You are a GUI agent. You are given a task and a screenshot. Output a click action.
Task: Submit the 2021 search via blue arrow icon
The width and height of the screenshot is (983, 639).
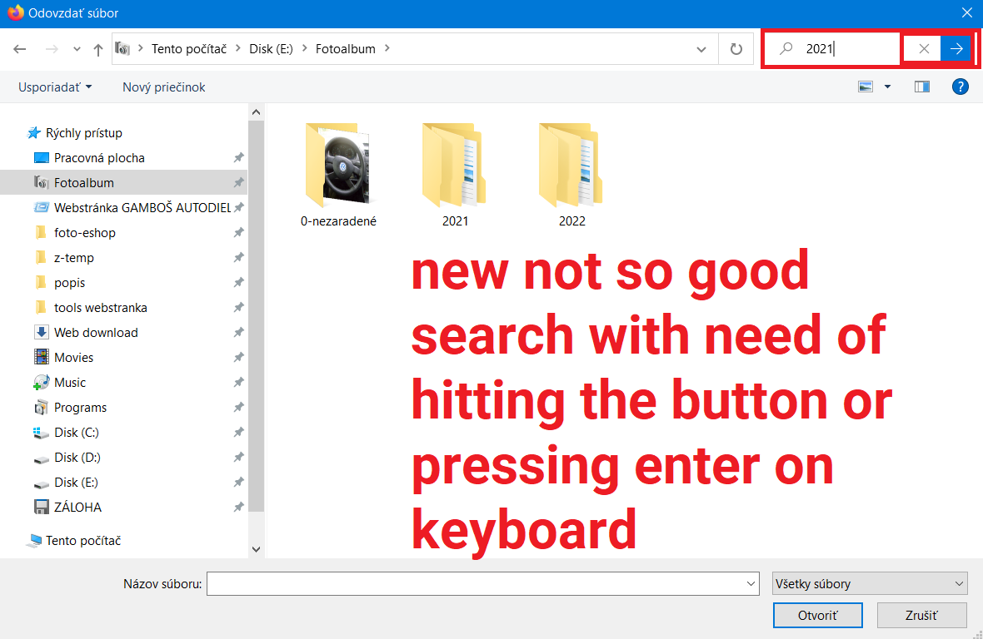956,48
